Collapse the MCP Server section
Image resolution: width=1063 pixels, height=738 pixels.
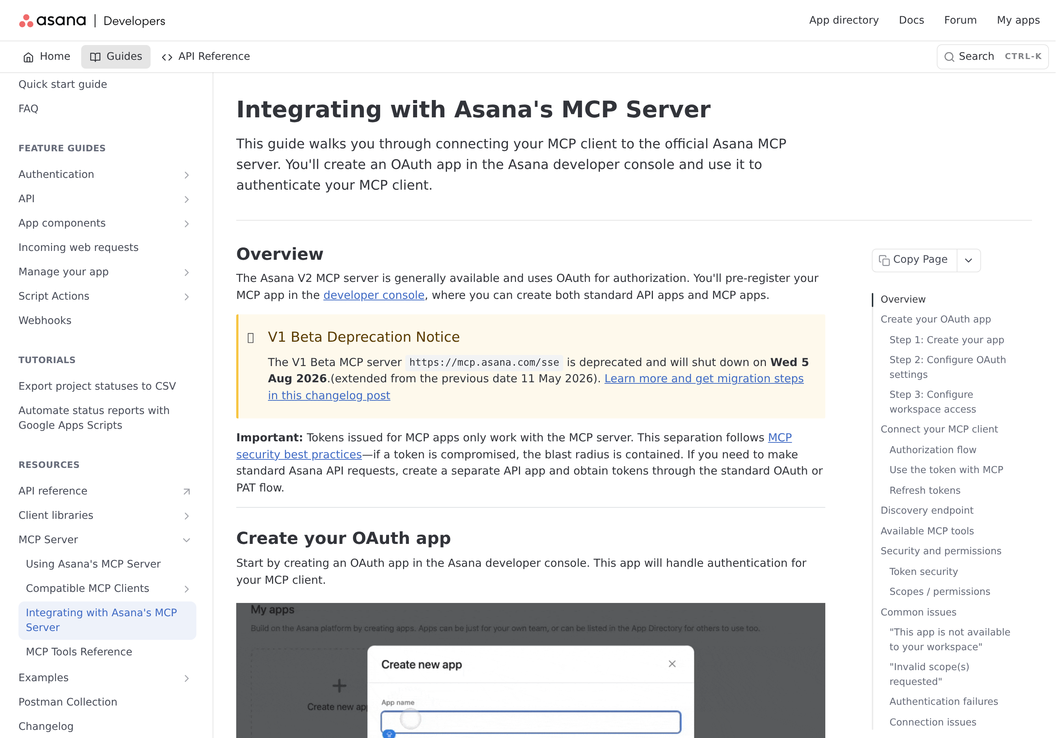186,540
